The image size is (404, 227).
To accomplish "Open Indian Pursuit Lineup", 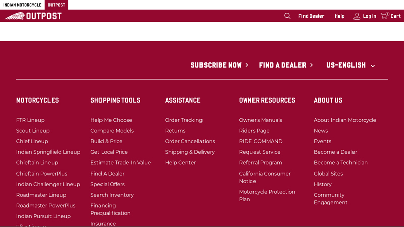I will (x=43, y=216).
